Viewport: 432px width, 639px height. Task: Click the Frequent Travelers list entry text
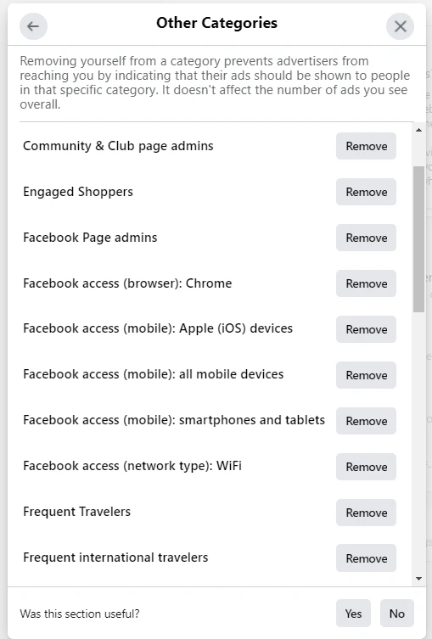tap(76, 512)
